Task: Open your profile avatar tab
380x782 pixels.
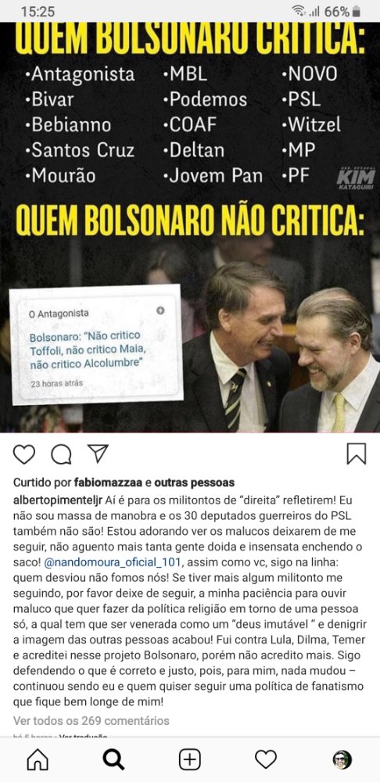Action: pyautogui.click(x=342, y=759)
